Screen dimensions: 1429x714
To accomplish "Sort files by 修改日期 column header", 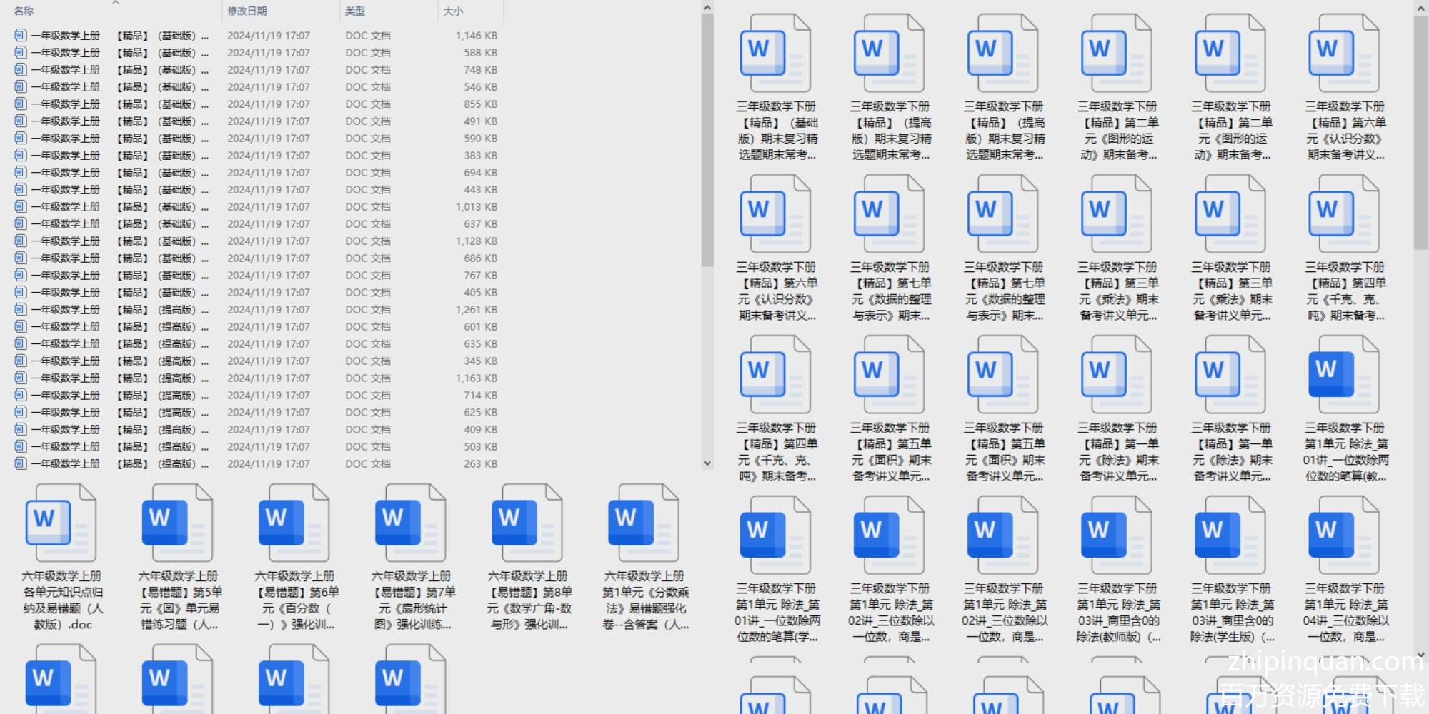I will pyautogui.click(x=247, y=11).
